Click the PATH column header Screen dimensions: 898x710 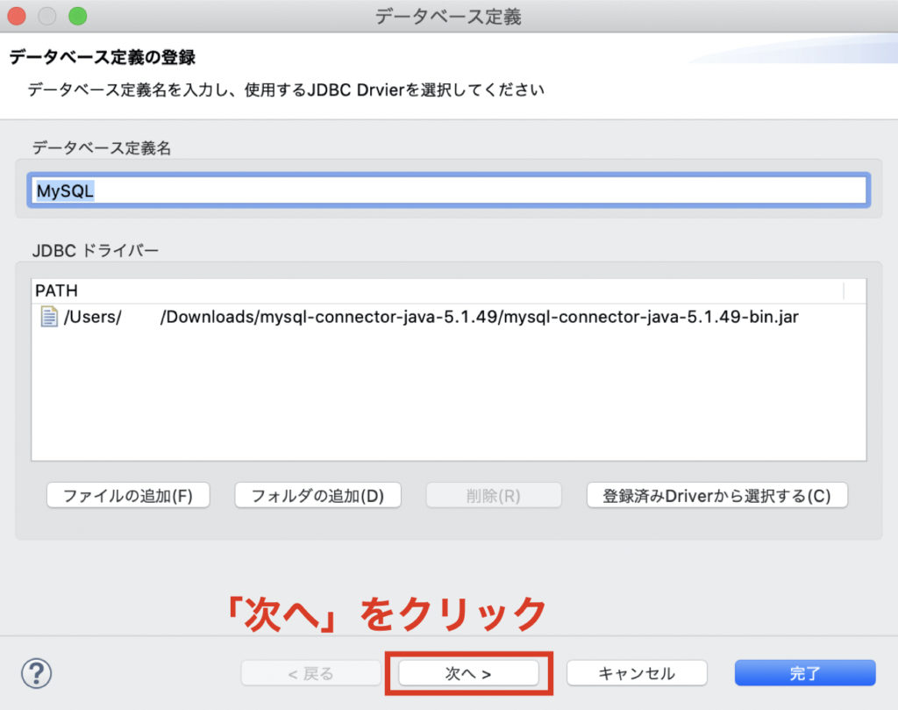pos(438,290)
